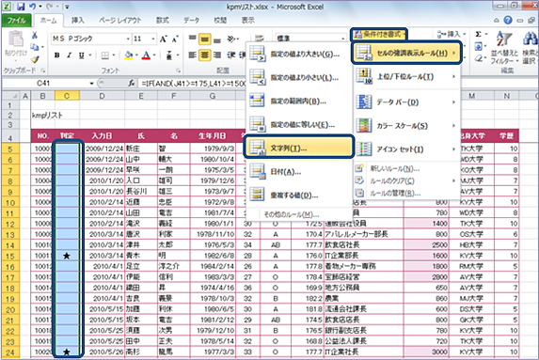Open データ バー submenu
Viewport: 539px width, 360px height.
(x=406, y=102)
